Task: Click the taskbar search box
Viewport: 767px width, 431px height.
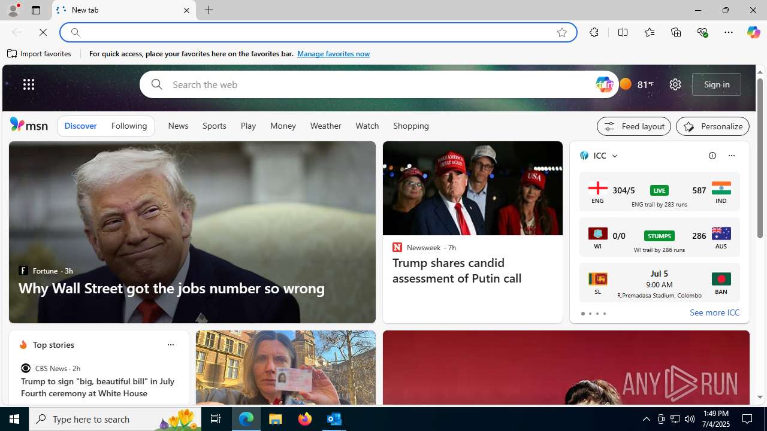Action: tap(116, 419)
